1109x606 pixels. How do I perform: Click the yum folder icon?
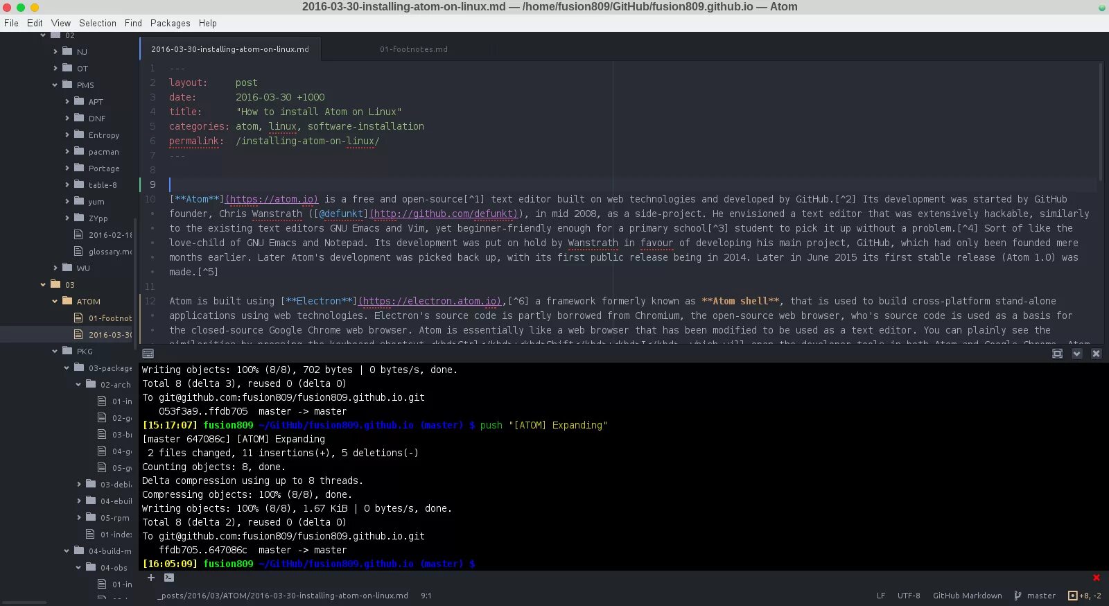click(x=79, y=201)
